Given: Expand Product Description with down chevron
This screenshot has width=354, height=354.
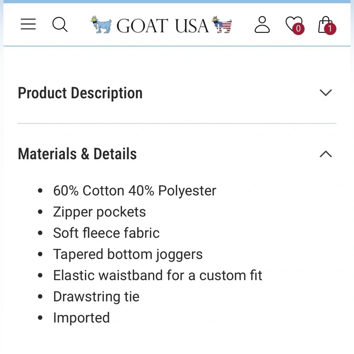Looking at the screenshot, I should 325,93.
